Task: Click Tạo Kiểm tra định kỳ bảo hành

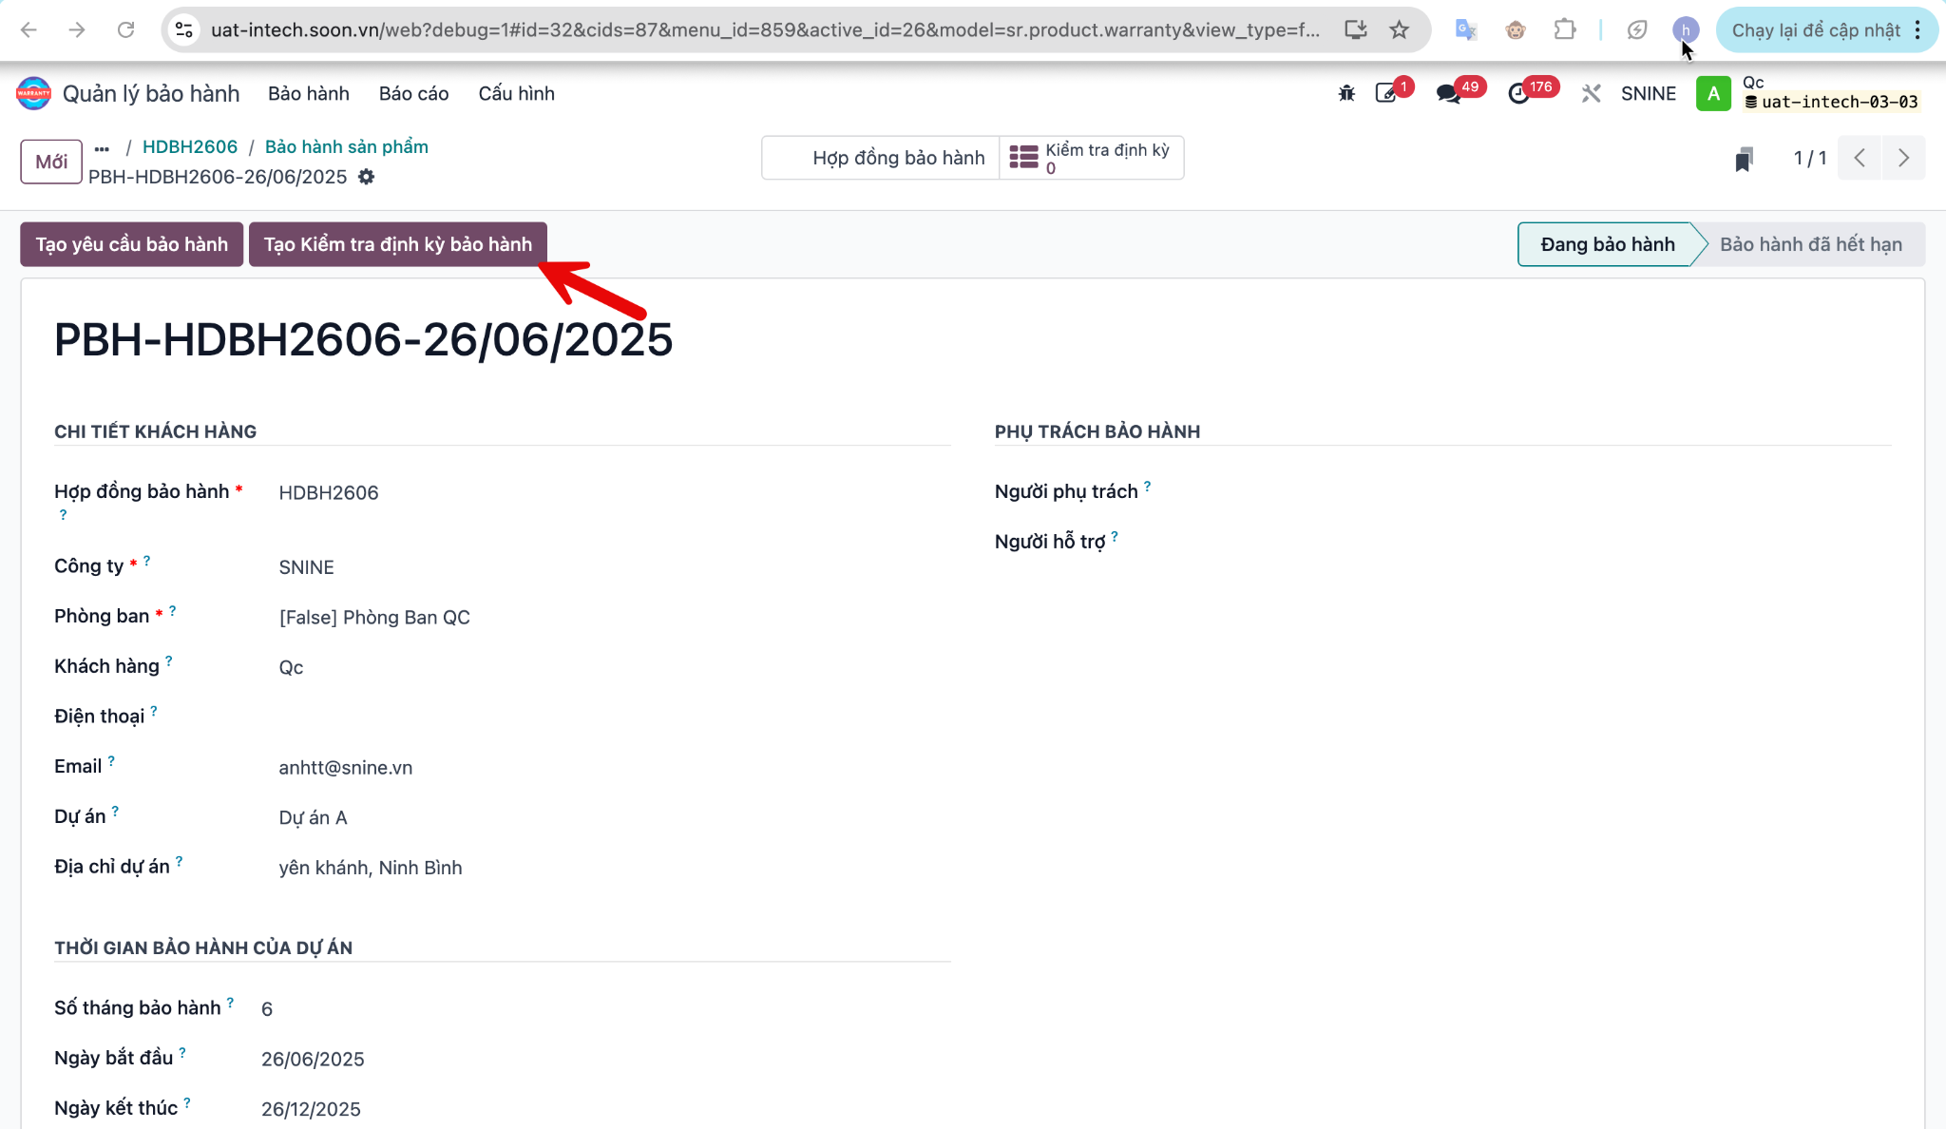Action: coord(397,244)
